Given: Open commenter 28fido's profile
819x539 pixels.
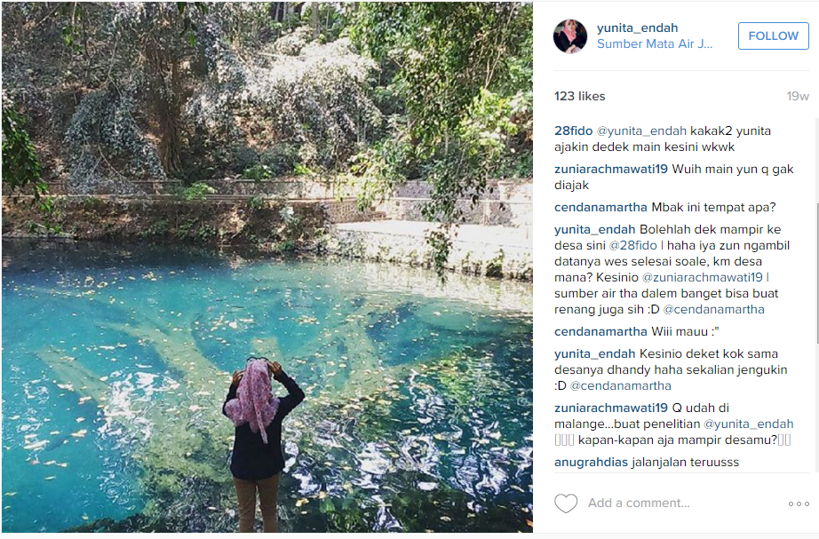Looking at the screenshot, I should click(573, 131).
